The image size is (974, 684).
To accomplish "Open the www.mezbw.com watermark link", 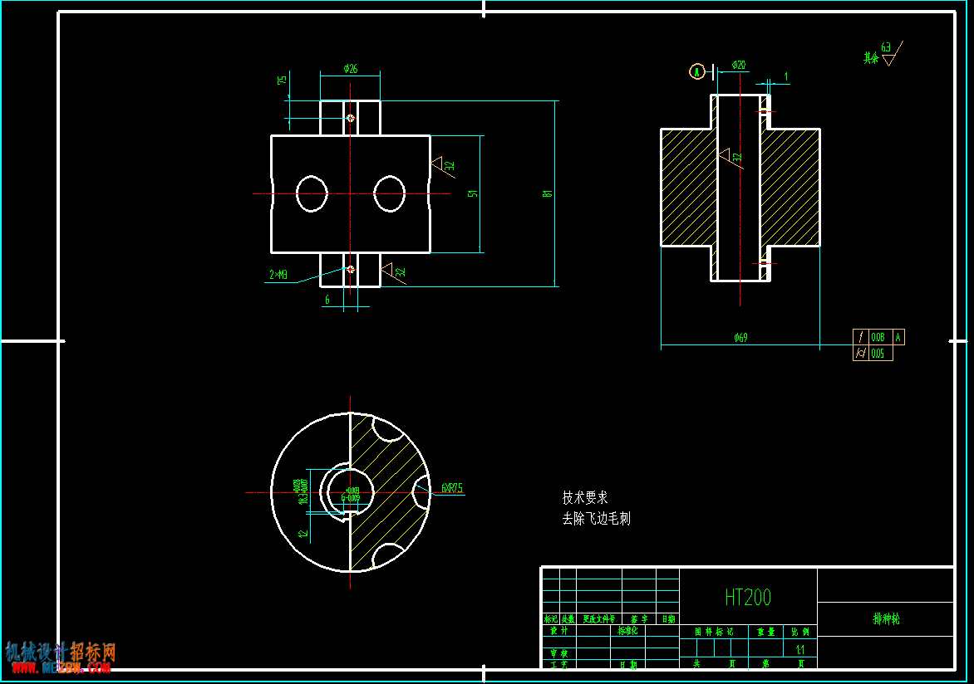I will click(x=61, y=668).
